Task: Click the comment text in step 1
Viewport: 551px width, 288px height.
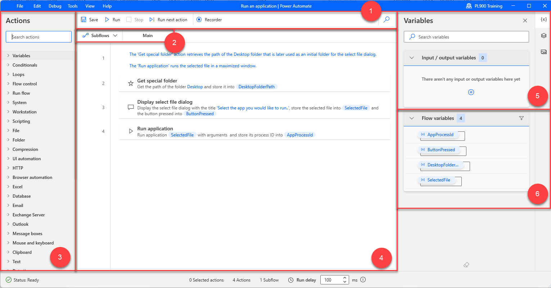Action: (253, 60)
